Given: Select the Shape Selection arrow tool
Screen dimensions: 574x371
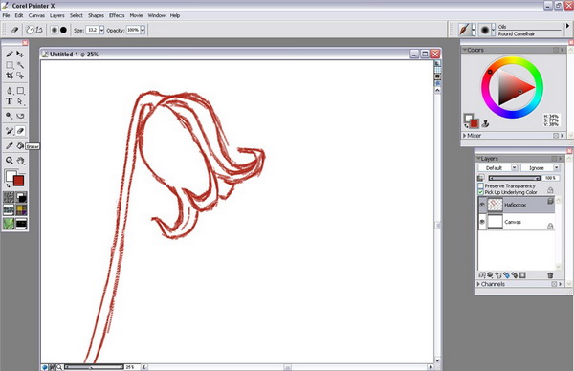Looking at the screenshot, I should pyautogui.click(x=20, y=101).
